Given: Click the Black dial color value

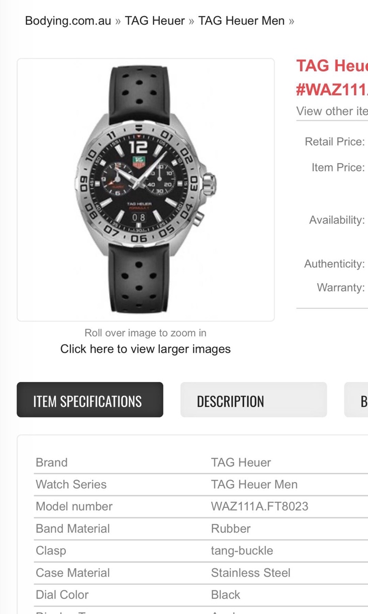Looking at the screenshot, I should (226, 595).
